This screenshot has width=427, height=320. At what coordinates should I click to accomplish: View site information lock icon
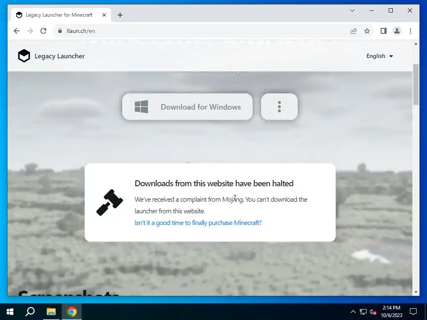point(60,31)
